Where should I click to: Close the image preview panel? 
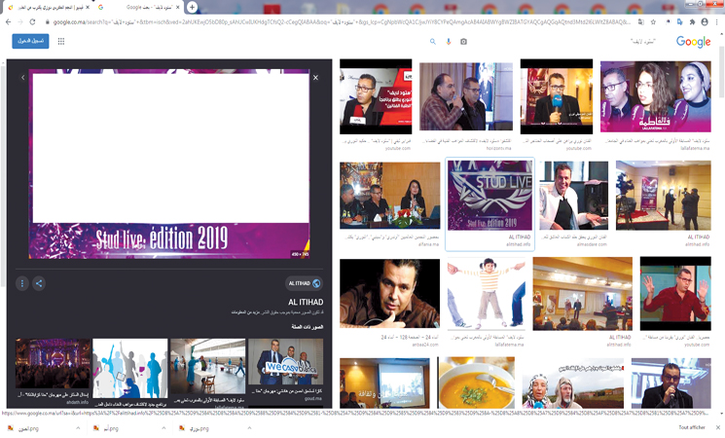[x=316, y=78]
